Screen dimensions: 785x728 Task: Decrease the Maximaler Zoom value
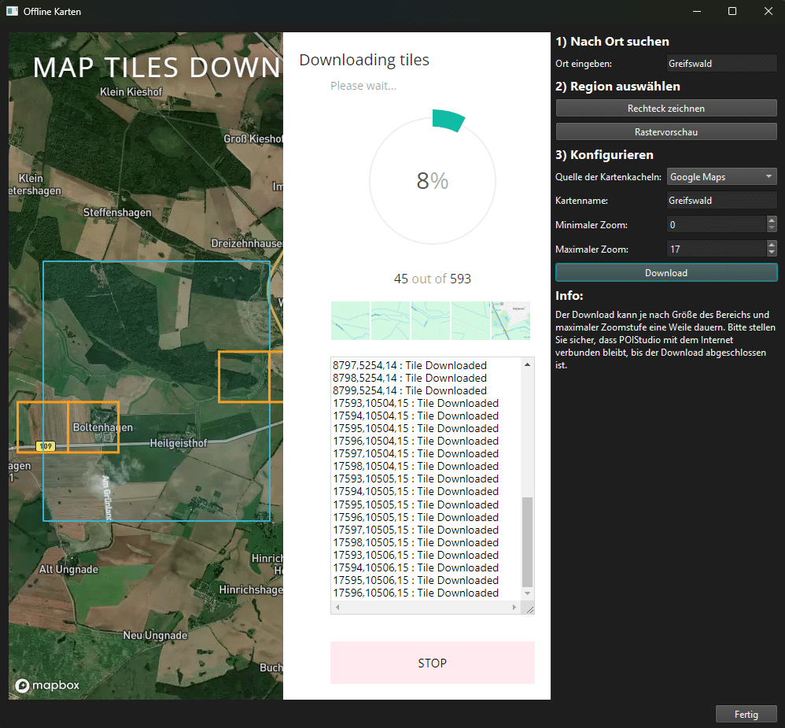772,253
